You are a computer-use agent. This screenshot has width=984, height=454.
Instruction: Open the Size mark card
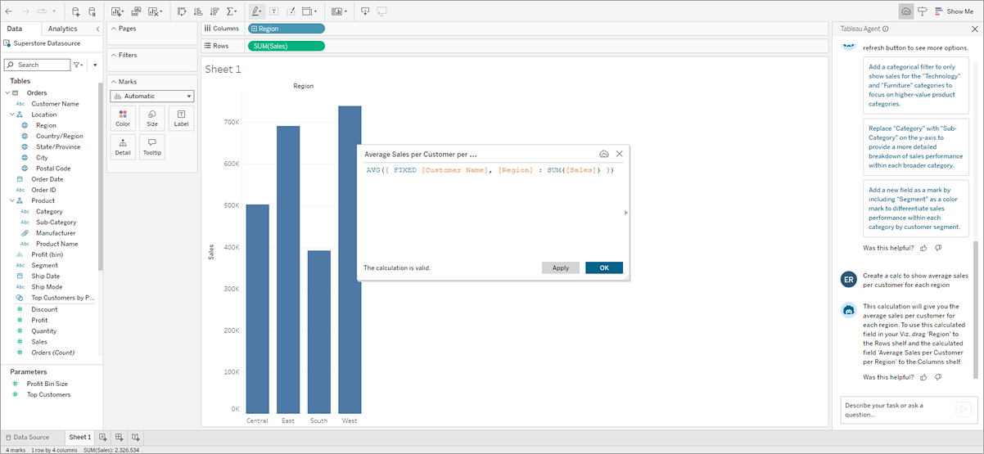(x=152, y=118)
